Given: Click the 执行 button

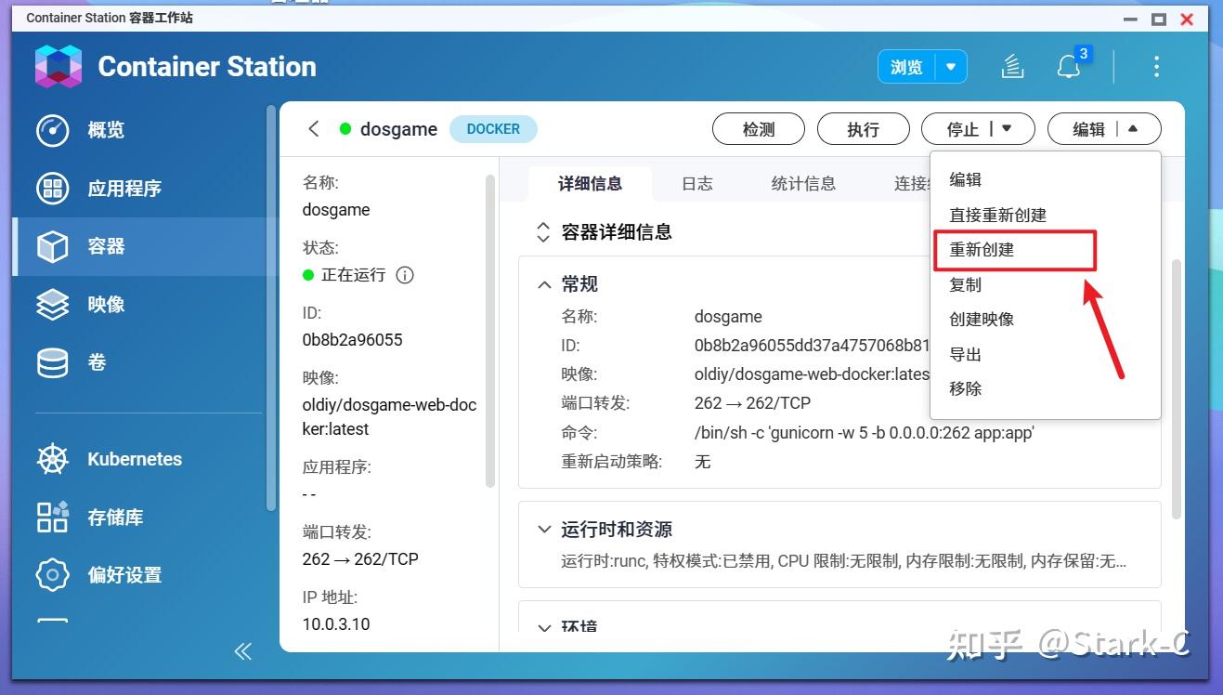Looking at the screenshot, I should 863,129.
